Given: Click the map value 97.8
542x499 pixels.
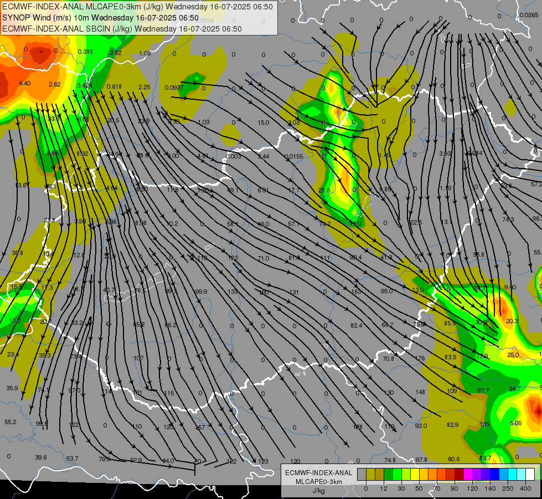Looking at the screenshot, I should [x=421, y=460].
